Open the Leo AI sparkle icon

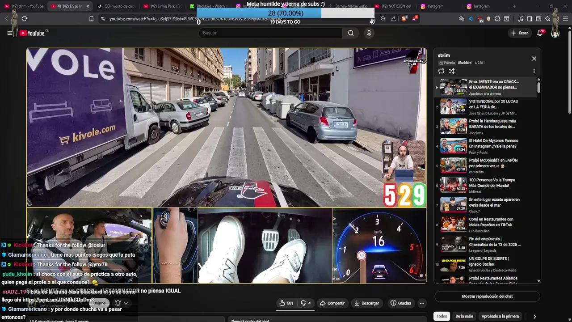pos(547,19)
